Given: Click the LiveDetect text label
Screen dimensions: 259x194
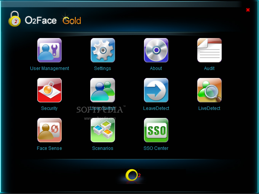Looking at the screenshot, I should [209, 108].
